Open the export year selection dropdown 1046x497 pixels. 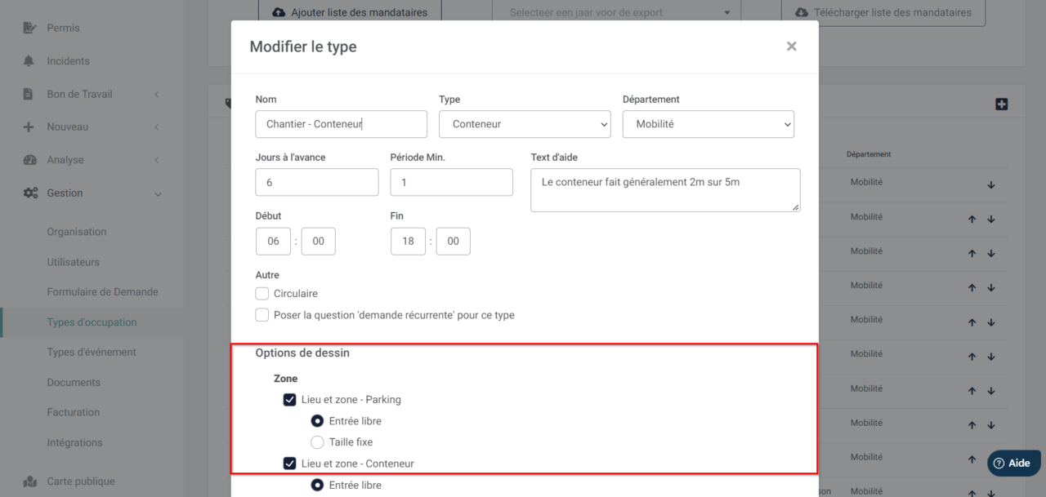pyautogui.click(x=616, y=13)
